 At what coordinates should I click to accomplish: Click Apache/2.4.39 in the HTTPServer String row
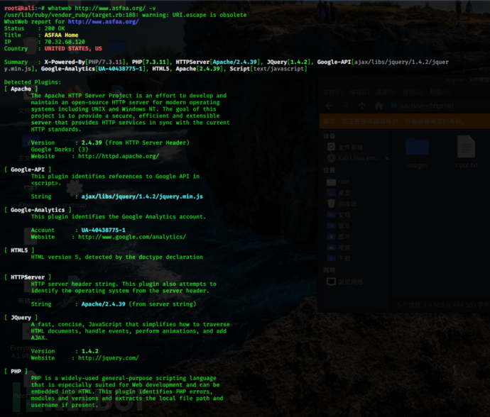tap(104, 304)
